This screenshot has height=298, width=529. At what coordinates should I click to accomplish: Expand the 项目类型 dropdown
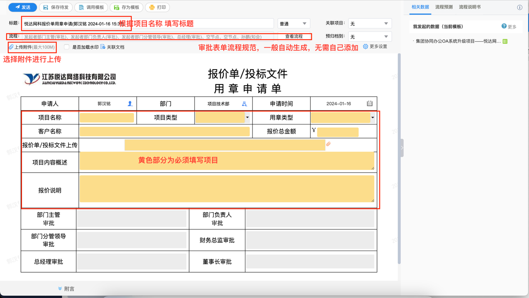click(x=247, y=117)
